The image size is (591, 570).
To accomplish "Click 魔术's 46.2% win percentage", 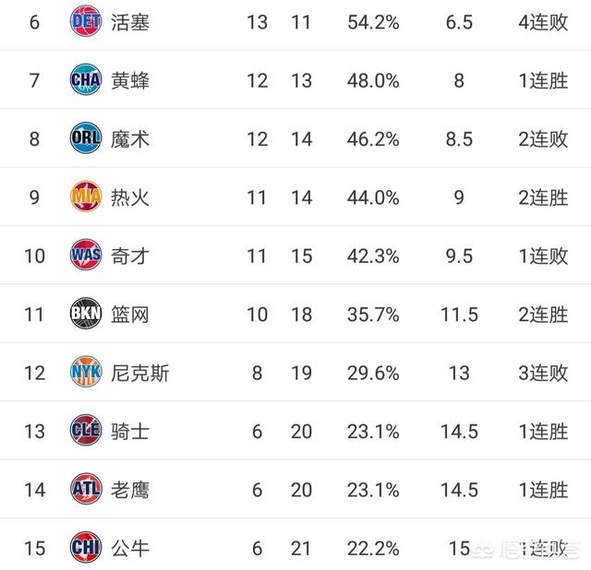I will 373,139.
